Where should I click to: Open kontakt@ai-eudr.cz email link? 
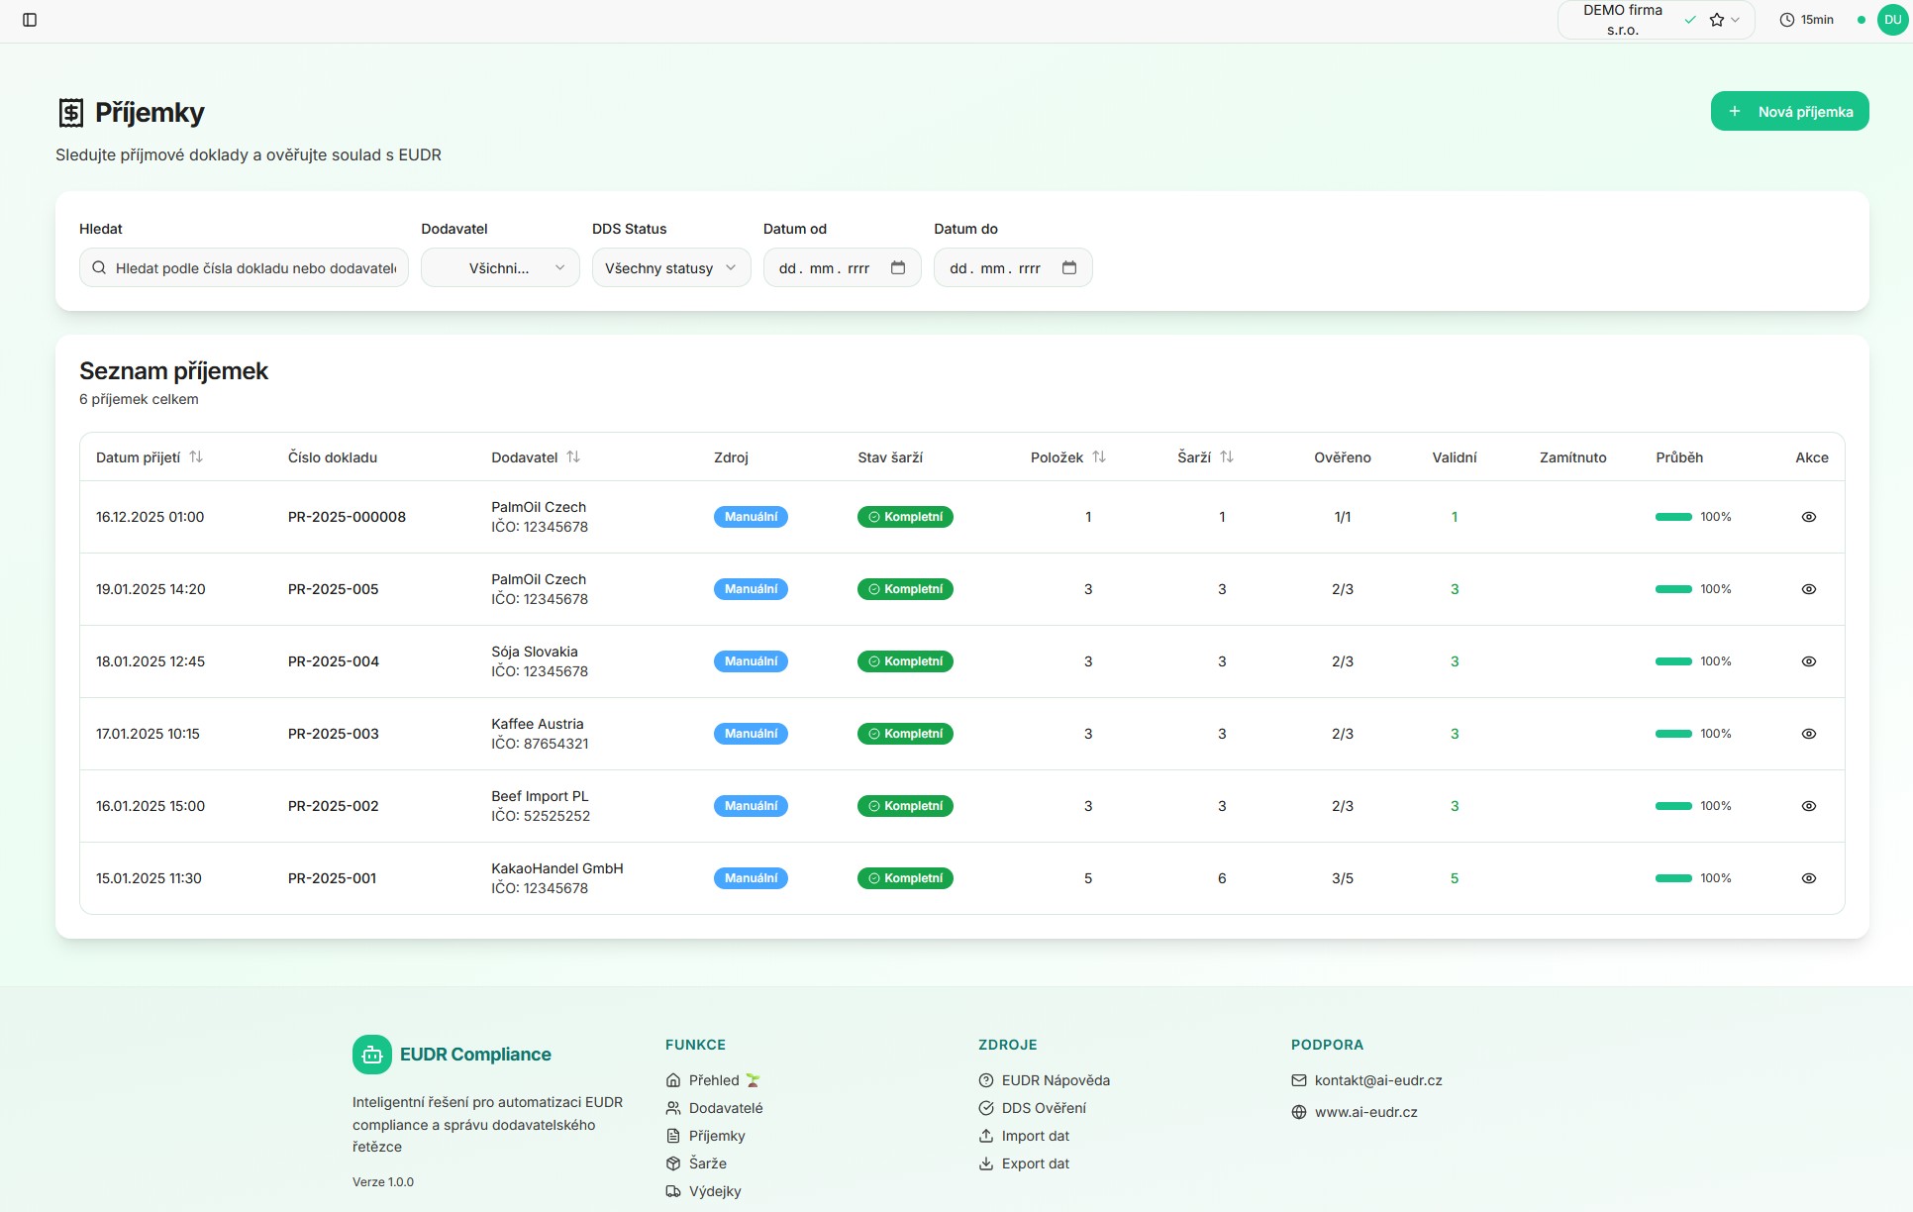tap(1377, 1080)
